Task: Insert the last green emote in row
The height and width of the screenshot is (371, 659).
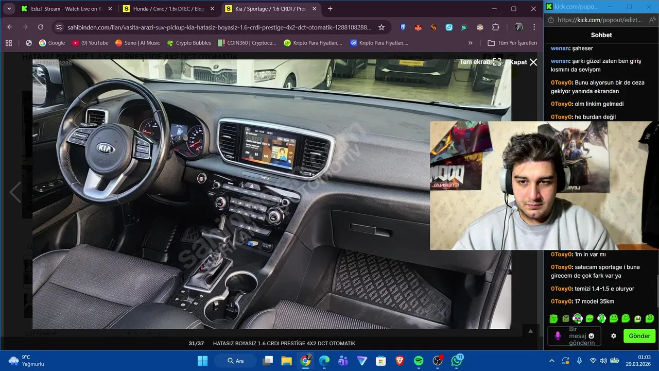Action: coord(650,318)
